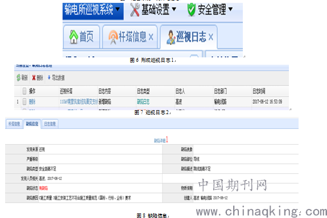The image size is (327, 218).
Task: Click the antenna icon on 杆塔信息 tab
Action: [113, 37]
